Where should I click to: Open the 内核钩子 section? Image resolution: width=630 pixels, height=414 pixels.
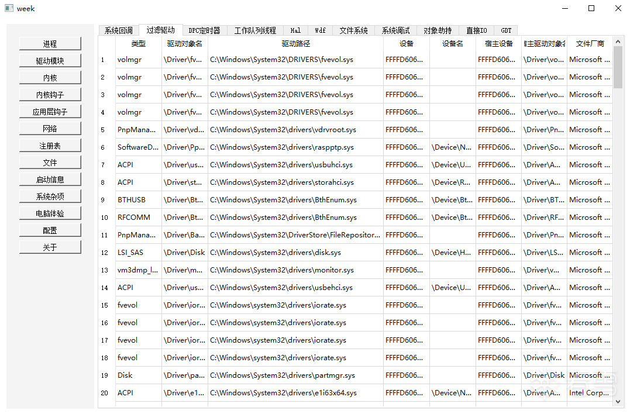pyautogui.click(x=50, y=95)
